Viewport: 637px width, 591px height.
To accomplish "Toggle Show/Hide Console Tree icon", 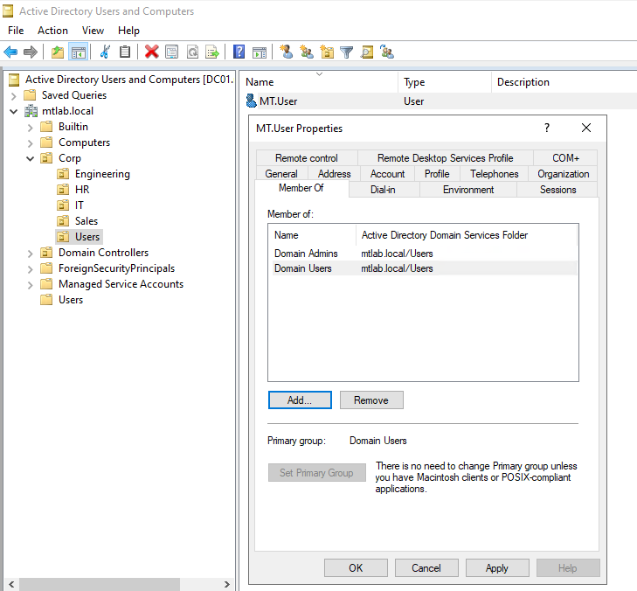I will 79,52.
